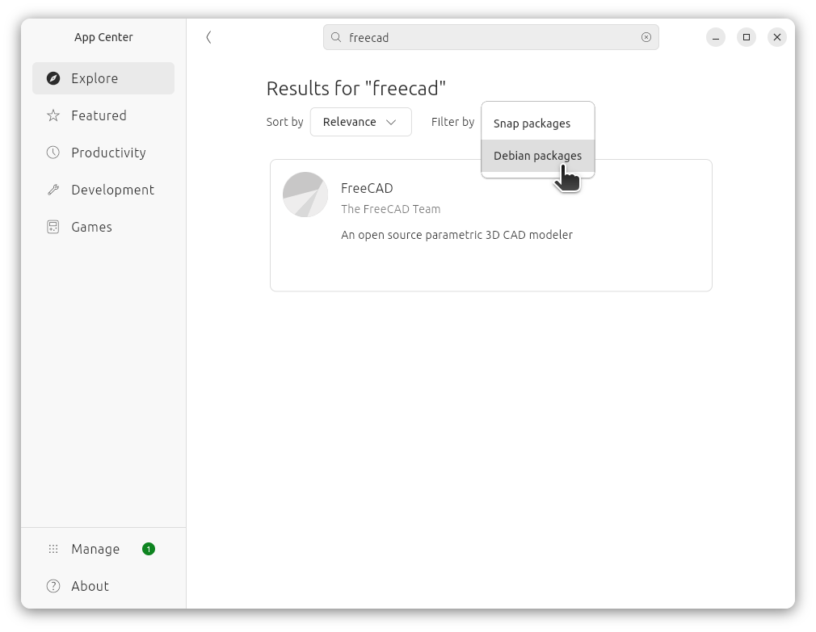Open the Games category
This screenshot has height=632, width=816.
pyautogui.click(x=103, y=227)
